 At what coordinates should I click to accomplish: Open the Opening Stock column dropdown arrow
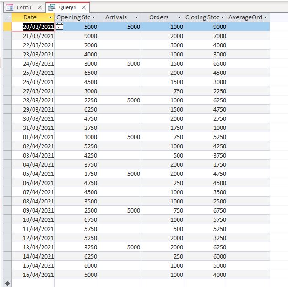pos(94,17)
